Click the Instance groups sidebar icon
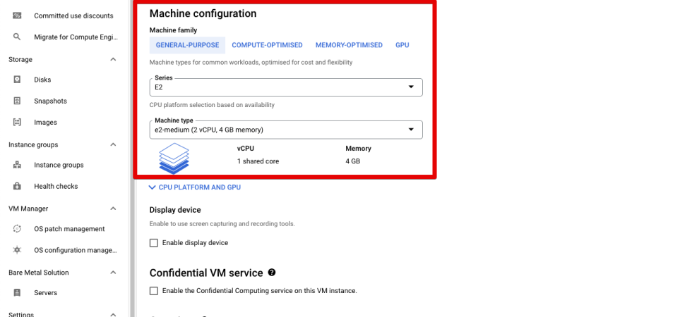The height and width of the screenshot is (317, 692). 17,165
